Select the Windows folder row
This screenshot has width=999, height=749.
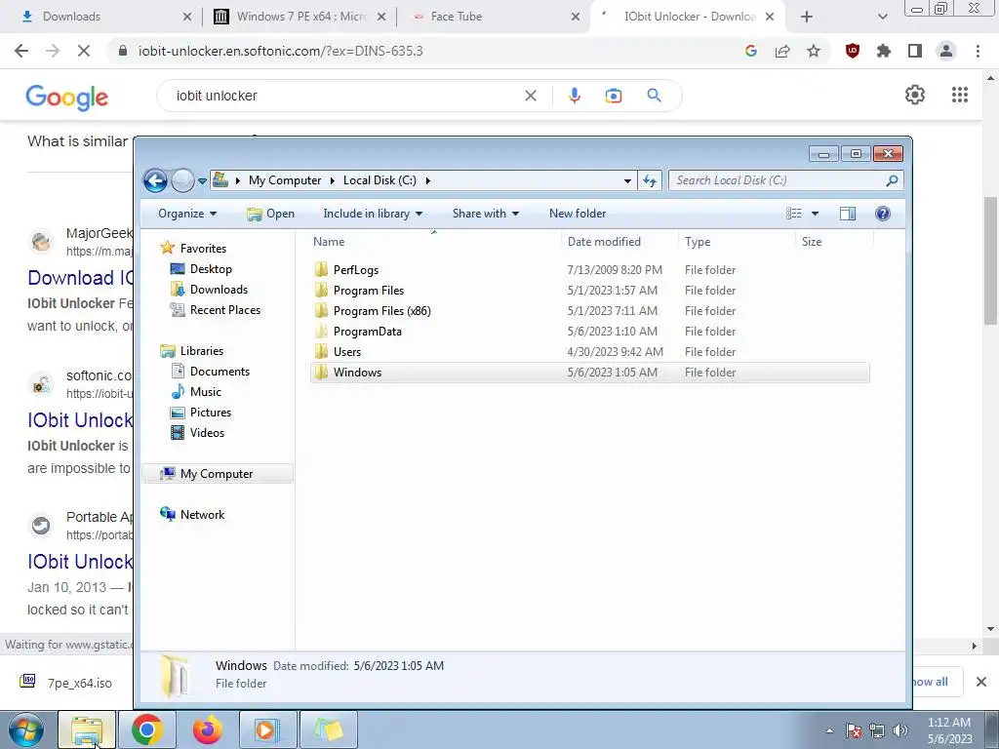click(x=589, y=373)
